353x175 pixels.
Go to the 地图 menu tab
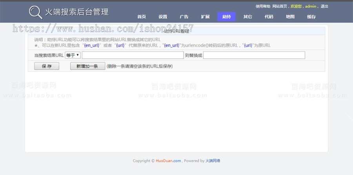coord(290,16)
